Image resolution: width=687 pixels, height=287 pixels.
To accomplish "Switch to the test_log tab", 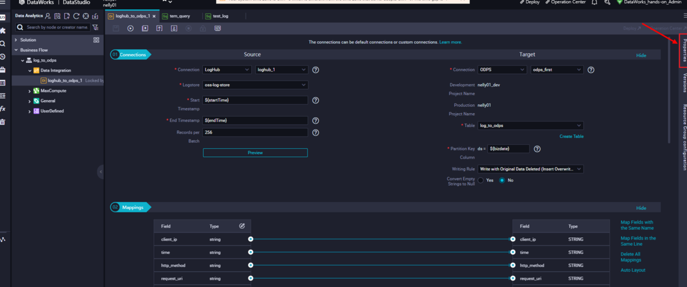I will 220,16.
